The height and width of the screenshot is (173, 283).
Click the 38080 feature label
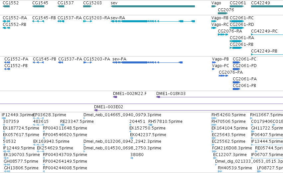[x=137, y=155]
